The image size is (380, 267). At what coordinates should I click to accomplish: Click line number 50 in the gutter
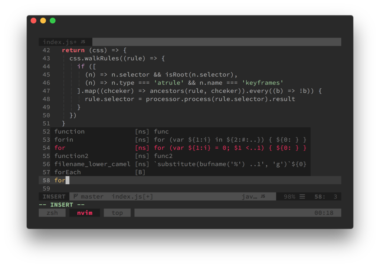(x=46, y=115)
